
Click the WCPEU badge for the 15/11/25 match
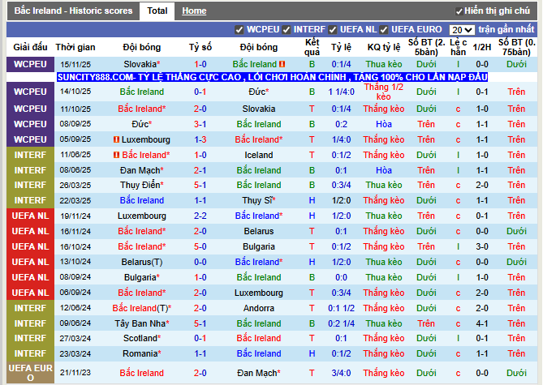[x=30, y=64]
